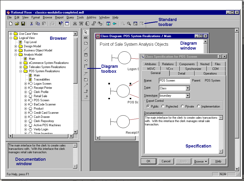
Task: Select the Interface lollipop tool
Action: coord(86,60)
